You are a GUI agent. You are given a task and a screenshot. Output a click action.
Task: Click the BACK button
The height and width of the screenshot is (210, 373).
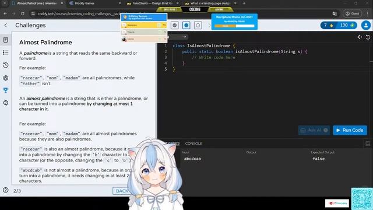click(x=122, y=191)
